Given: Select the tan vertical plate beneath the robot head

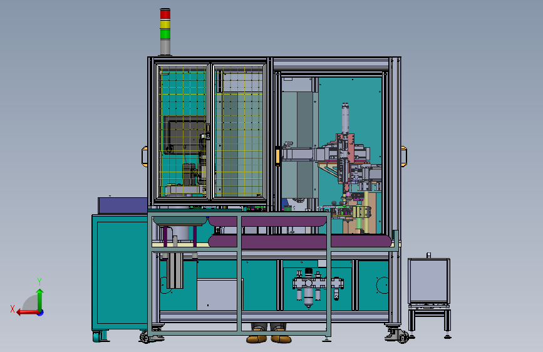Looking at the screenshot, I should coord(370,212).
